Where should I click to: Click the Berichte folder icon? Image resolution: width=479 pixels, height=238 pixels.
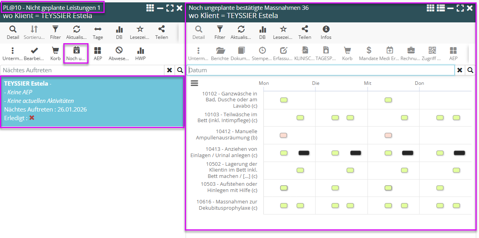click(220, 53)
